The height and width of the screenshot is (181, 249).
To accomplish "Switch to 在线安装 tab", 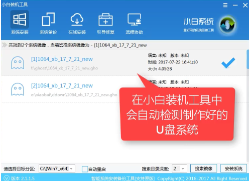I will tap(77, 23).
